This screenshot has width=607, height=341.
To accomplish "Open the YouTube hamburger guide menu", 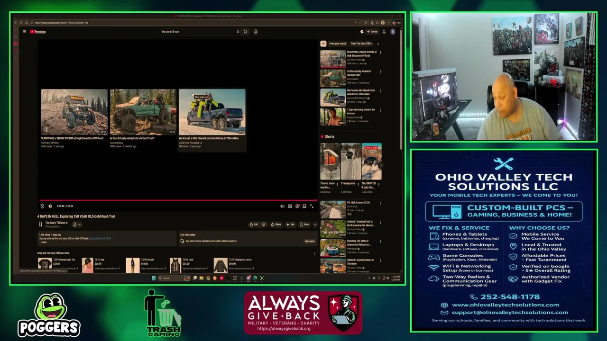I will (24, 32).
